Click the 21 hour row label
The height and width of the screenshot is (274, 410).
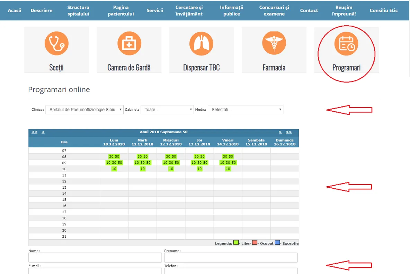click(x=64, y=236)
